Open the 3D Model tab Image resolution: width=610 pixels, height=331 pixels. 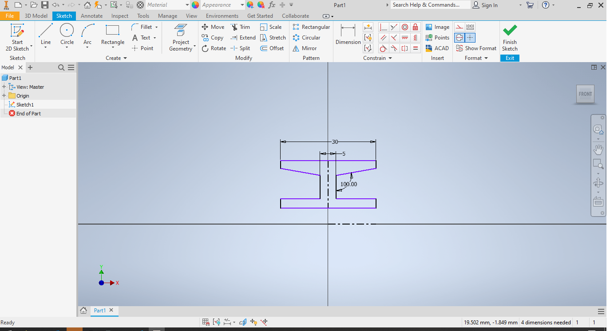coord(36,16)
